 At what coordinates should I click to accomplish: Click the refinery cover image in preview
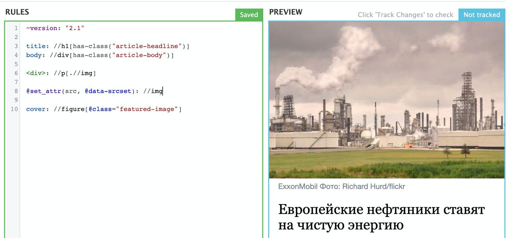[x=387, y=100]
